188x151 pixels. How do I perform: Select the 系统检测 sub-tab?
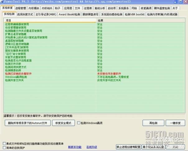pyautogui.click(x=9, y=14)
